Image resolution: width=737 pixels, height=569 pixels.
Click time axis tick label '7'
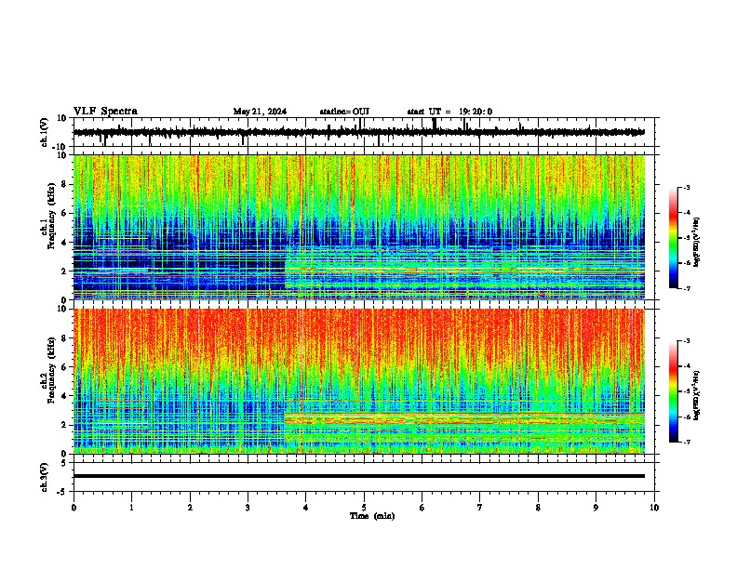pyautogui.click(x=480, y=508)
